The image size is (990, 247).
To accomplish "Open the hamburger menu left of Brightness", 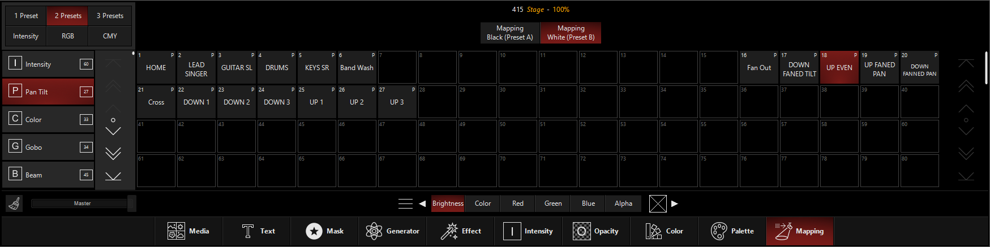I will pyautogui.click(x=405, y=203).
